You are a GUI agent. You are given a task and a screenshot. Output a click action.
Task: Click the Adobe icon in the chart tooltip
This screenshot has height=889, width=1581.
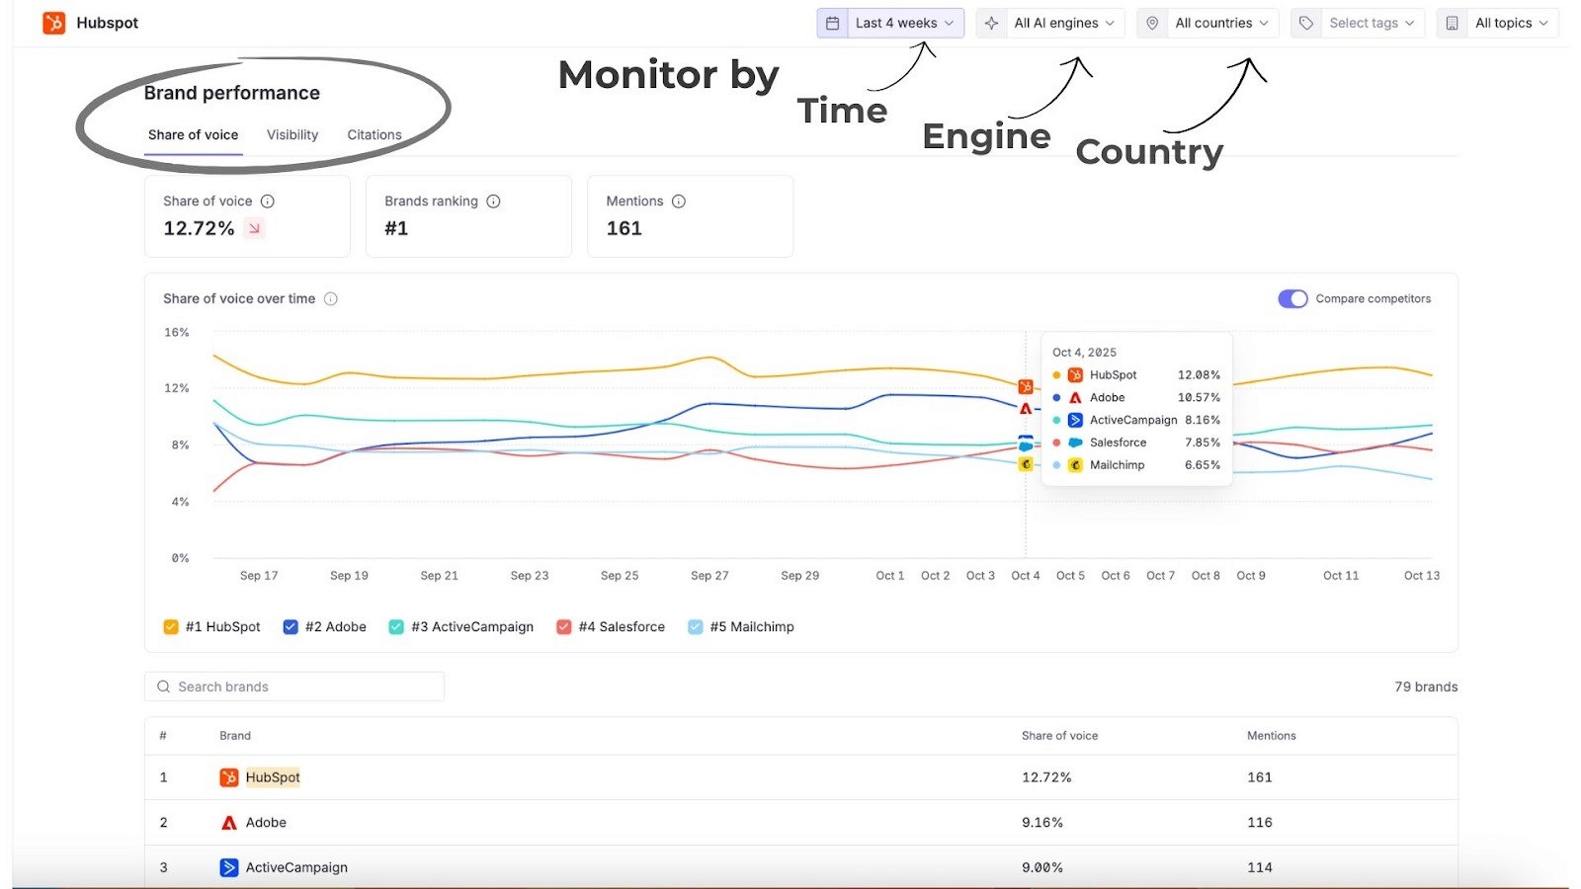click(1075, 397)
